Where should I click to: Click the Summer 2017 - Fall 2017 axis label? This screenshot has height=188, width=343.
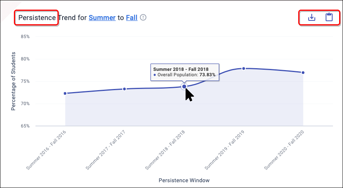coord(106,150)
